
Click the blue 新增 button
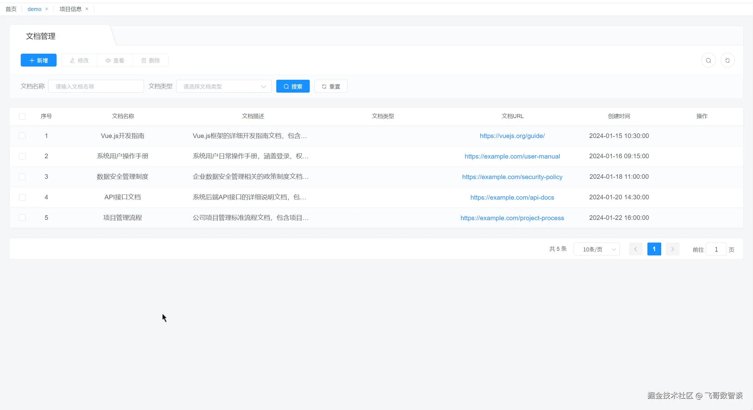click(x=39, y=60)
